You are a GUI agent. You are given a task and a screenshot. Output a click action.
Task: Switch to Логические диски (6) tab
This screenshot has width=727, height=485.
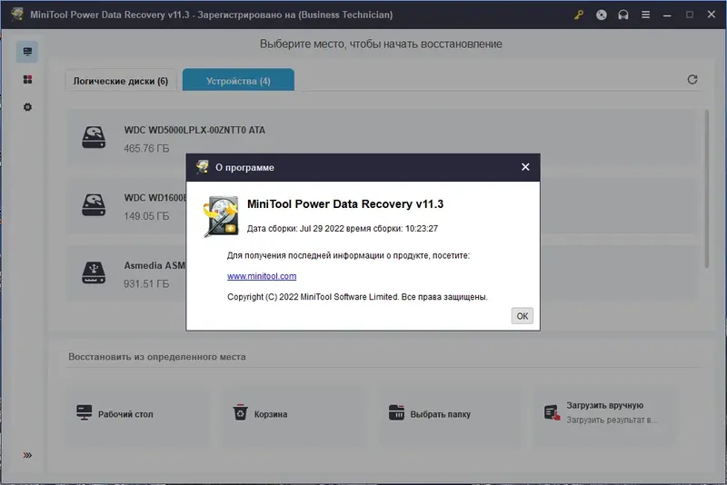pos(121,81)
